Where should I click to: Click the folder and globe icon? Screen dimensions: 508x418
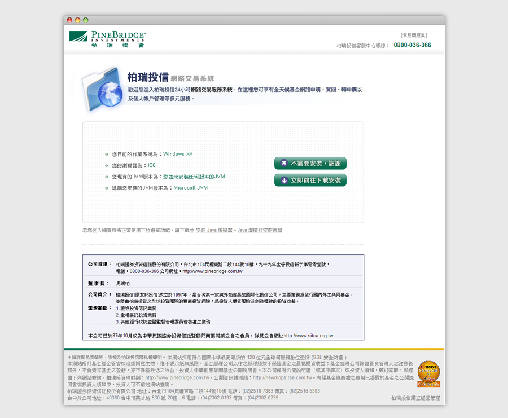tap(102, 89)
